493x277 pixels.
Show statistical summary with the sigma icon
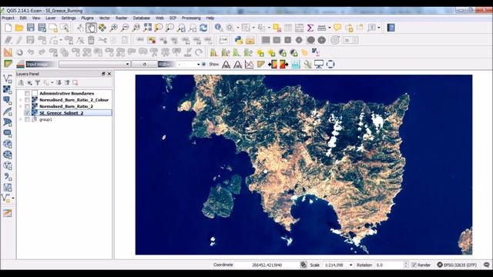(x=310, y=28)
